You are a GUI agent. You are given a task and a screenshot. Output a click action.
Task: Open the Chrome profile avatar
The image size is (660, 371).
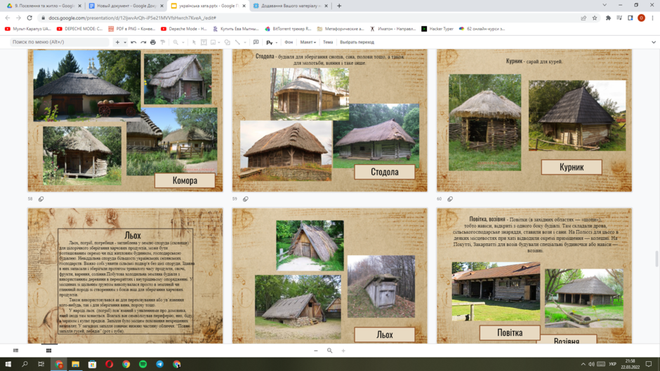[x=641, y=18]
